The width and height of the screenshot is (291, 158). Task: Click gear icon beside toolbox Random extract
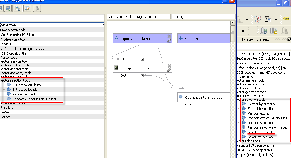tap(244, 113)
